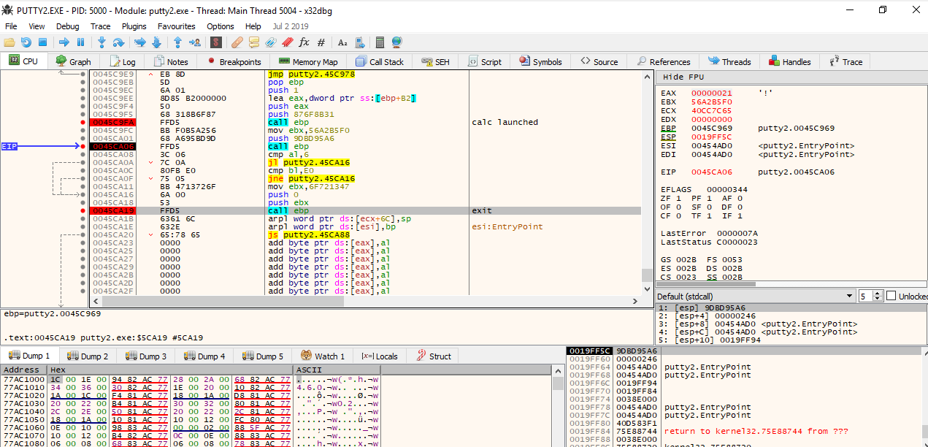
Task: Open the calculator icon in toolbar
Action: 379,42
